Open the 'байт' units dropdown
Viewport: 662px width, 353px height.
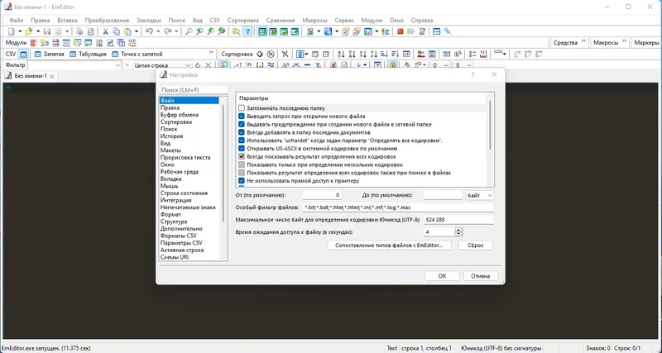click(x=480, y=196)
